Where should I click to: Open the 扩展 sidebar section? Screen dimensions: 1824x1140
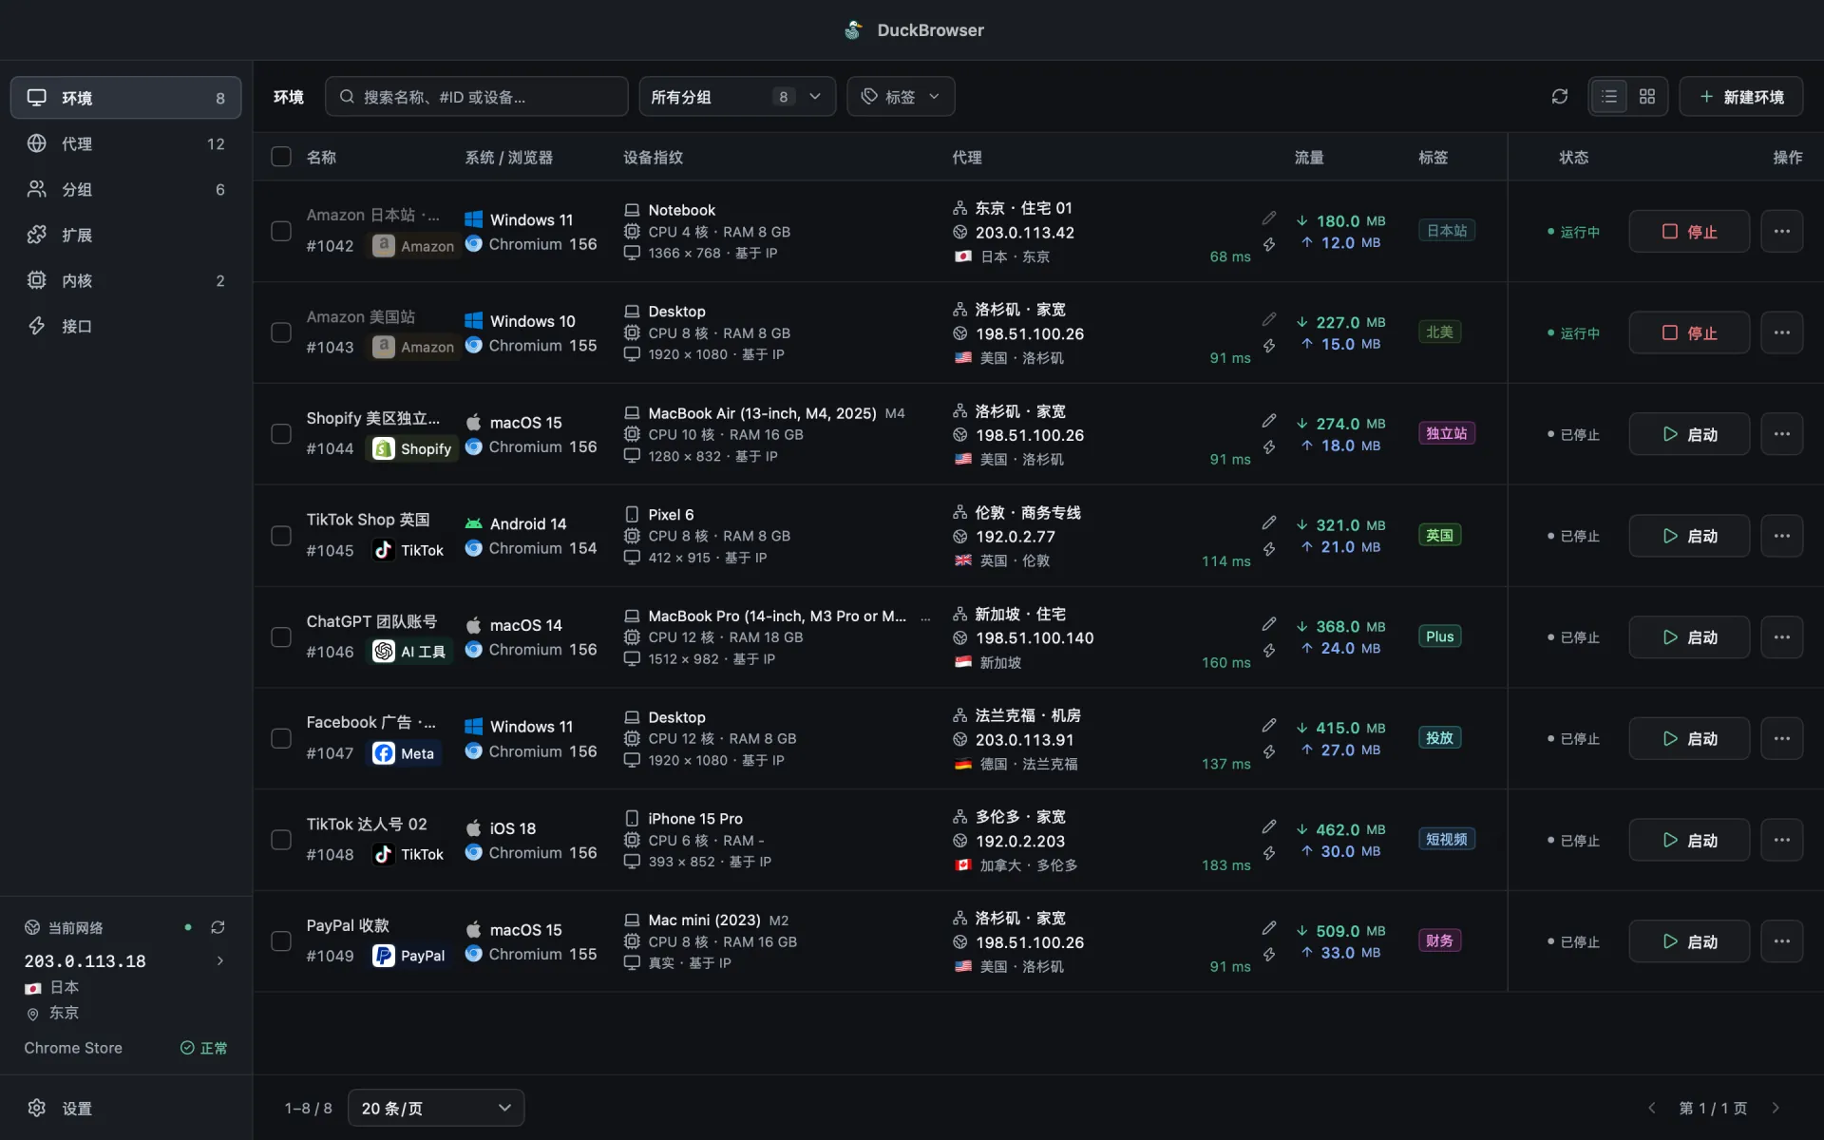(125, 235)
